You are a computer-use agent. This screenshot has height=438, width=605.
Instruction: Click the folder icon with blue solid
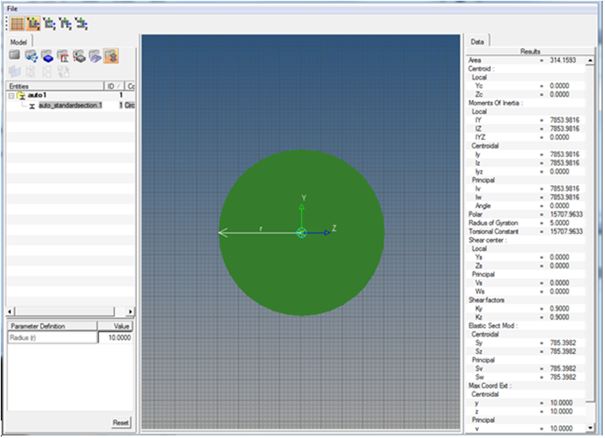47,55
